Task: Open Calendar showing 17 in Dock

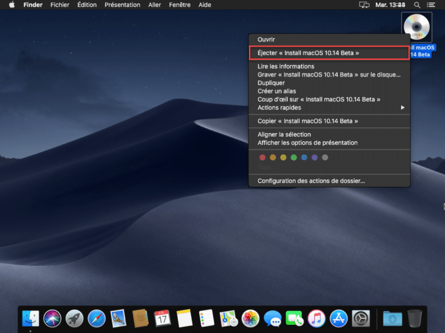Action: [x=162, y=319]
